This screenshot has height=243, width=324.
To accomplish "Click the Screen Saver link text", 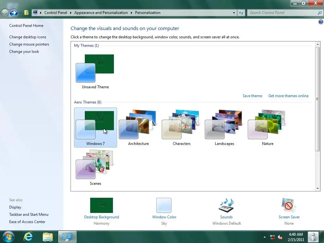I will coord(289,217).
